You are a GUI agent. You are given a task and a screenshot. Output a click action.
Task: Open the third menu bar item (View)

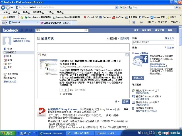click(26, 12)
